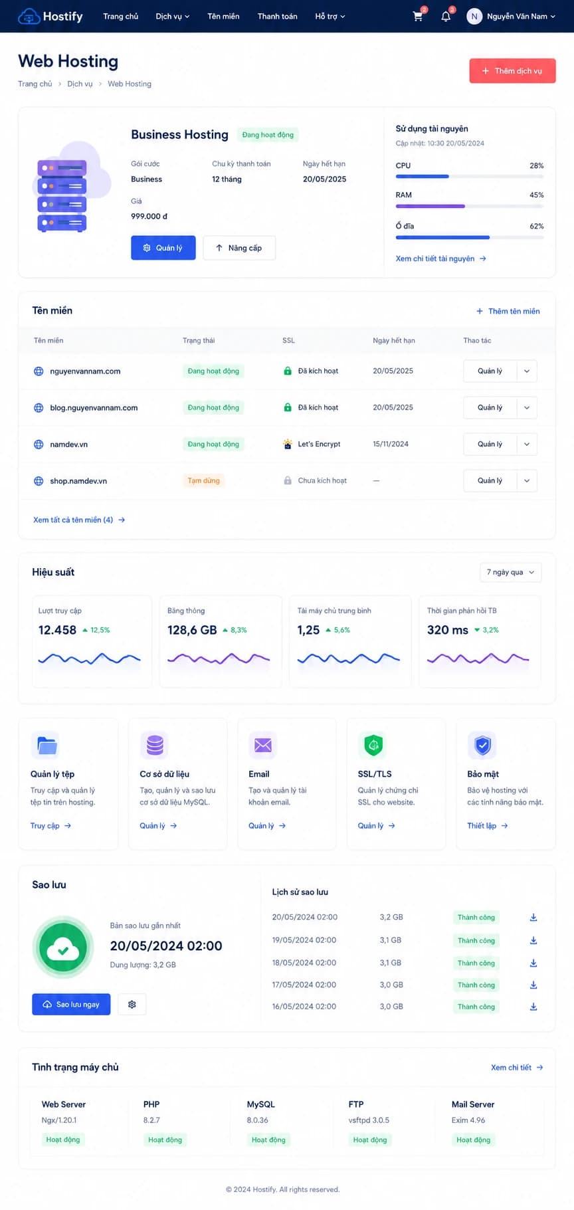Open the shopping cart icon
This screenshot has width=574, height=1210.
[418, 16]
